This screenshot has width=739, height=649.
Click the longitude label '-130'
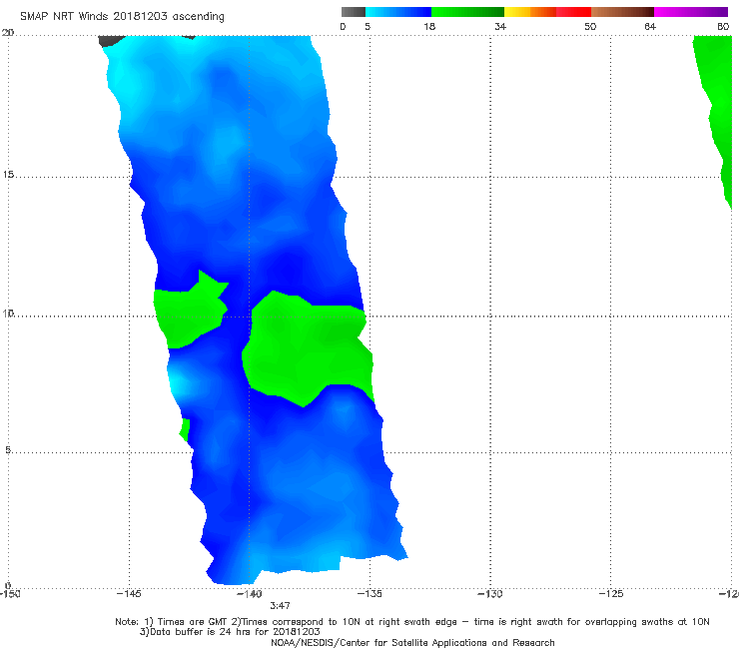tap(490, 594)
